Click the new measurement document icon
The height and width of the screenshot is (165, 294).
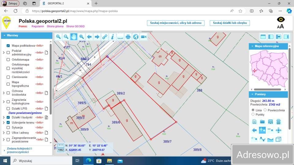click(254, 122)
